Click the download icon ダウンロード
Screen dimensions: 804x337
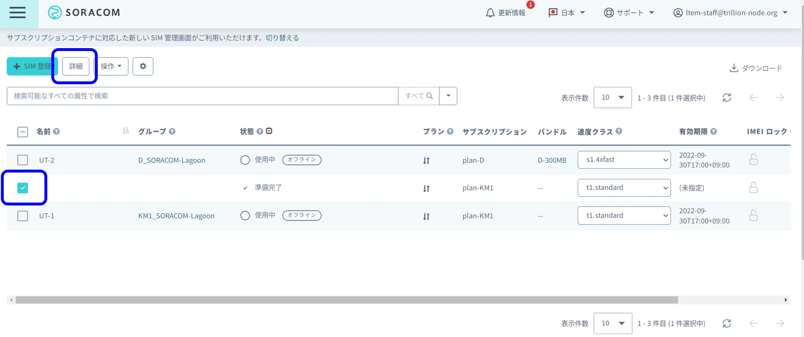pyautogui.click(x=733, y=68)
